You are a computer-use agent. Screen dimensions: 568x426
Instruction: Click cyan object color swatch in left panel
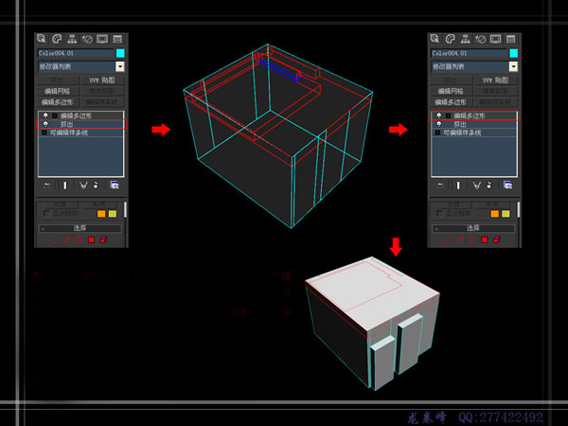click(x=118, y=54)
